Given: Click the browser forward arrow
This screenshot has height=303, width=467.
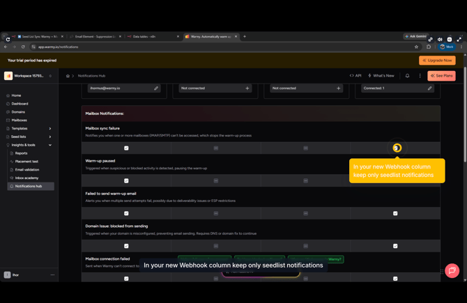Looking at the screenshot, I should point(14,47).
